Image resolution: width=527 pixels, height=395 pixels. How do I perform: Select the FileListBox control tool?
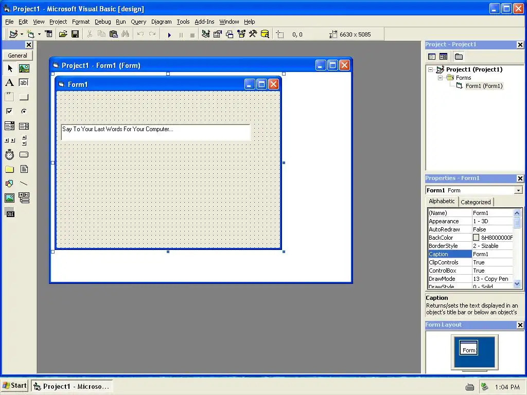click(24, 169)
